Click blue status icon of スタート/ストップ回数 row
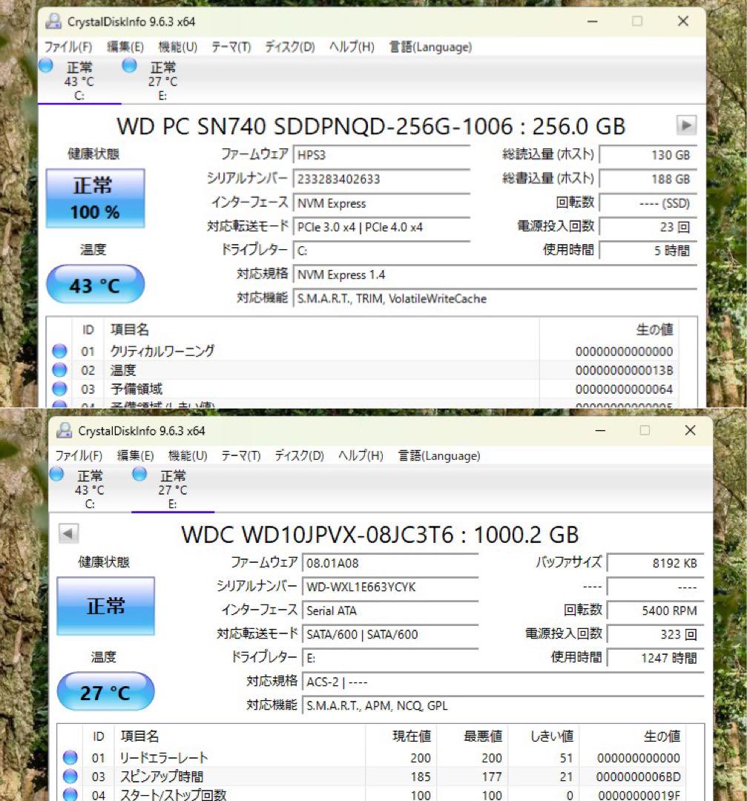This screenshot has height=801, width=747. click(x=70, y=795)
